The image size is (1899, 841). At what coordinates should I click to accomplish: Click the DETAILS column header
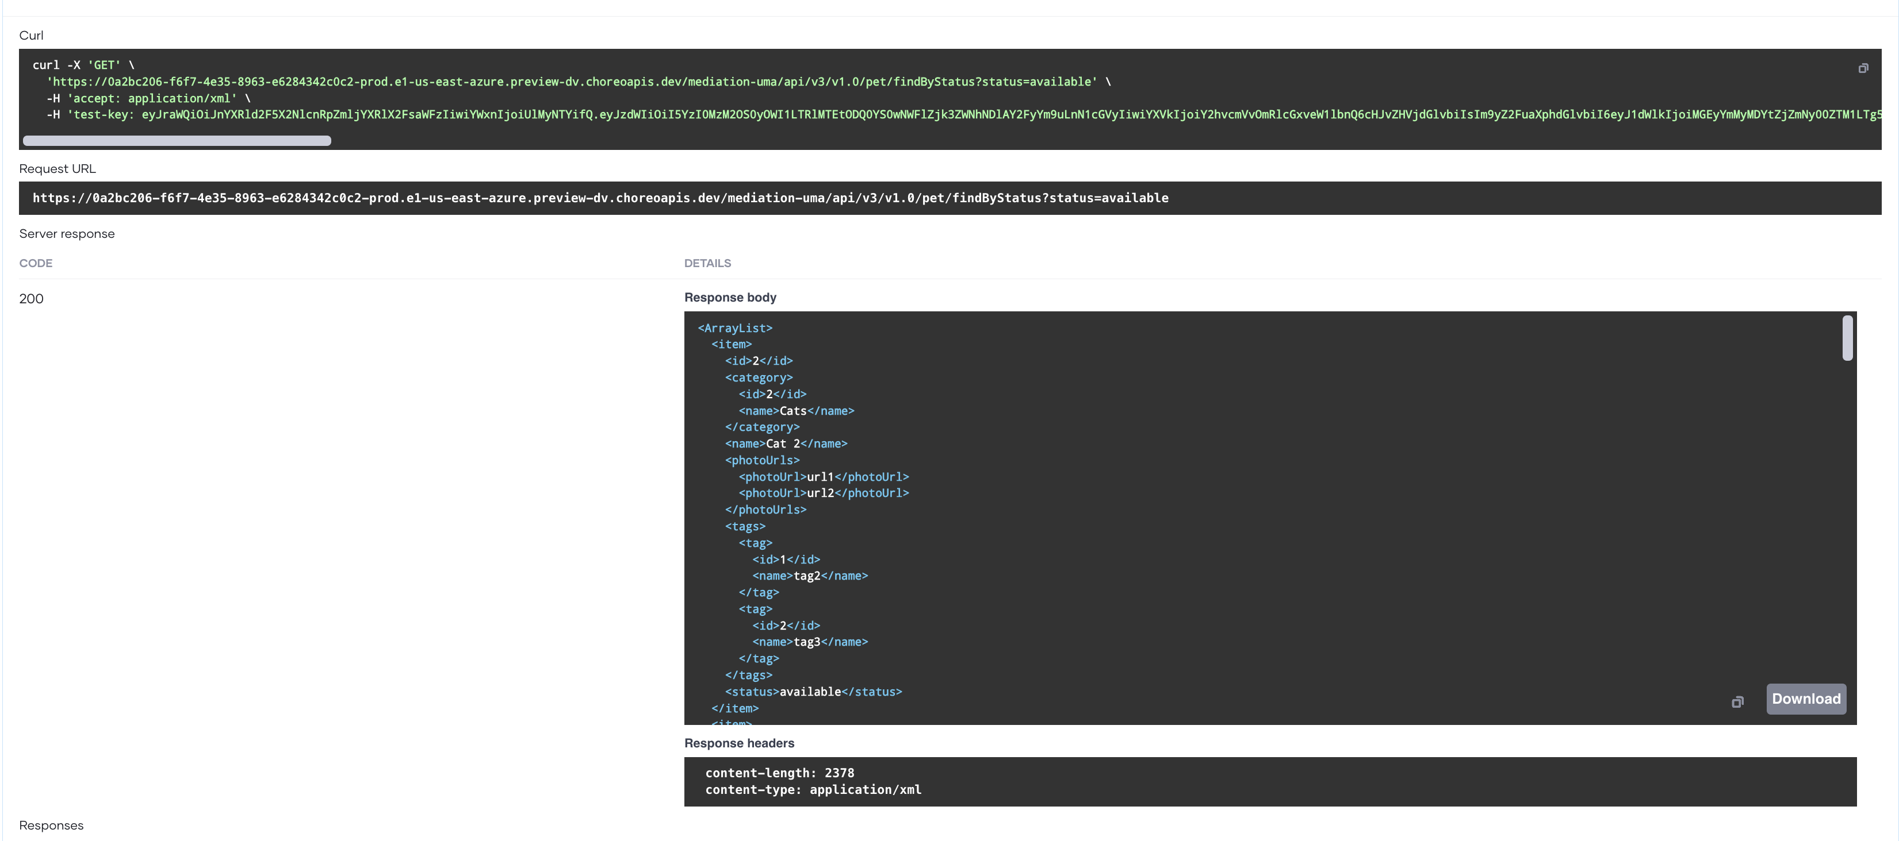[707, 264]
